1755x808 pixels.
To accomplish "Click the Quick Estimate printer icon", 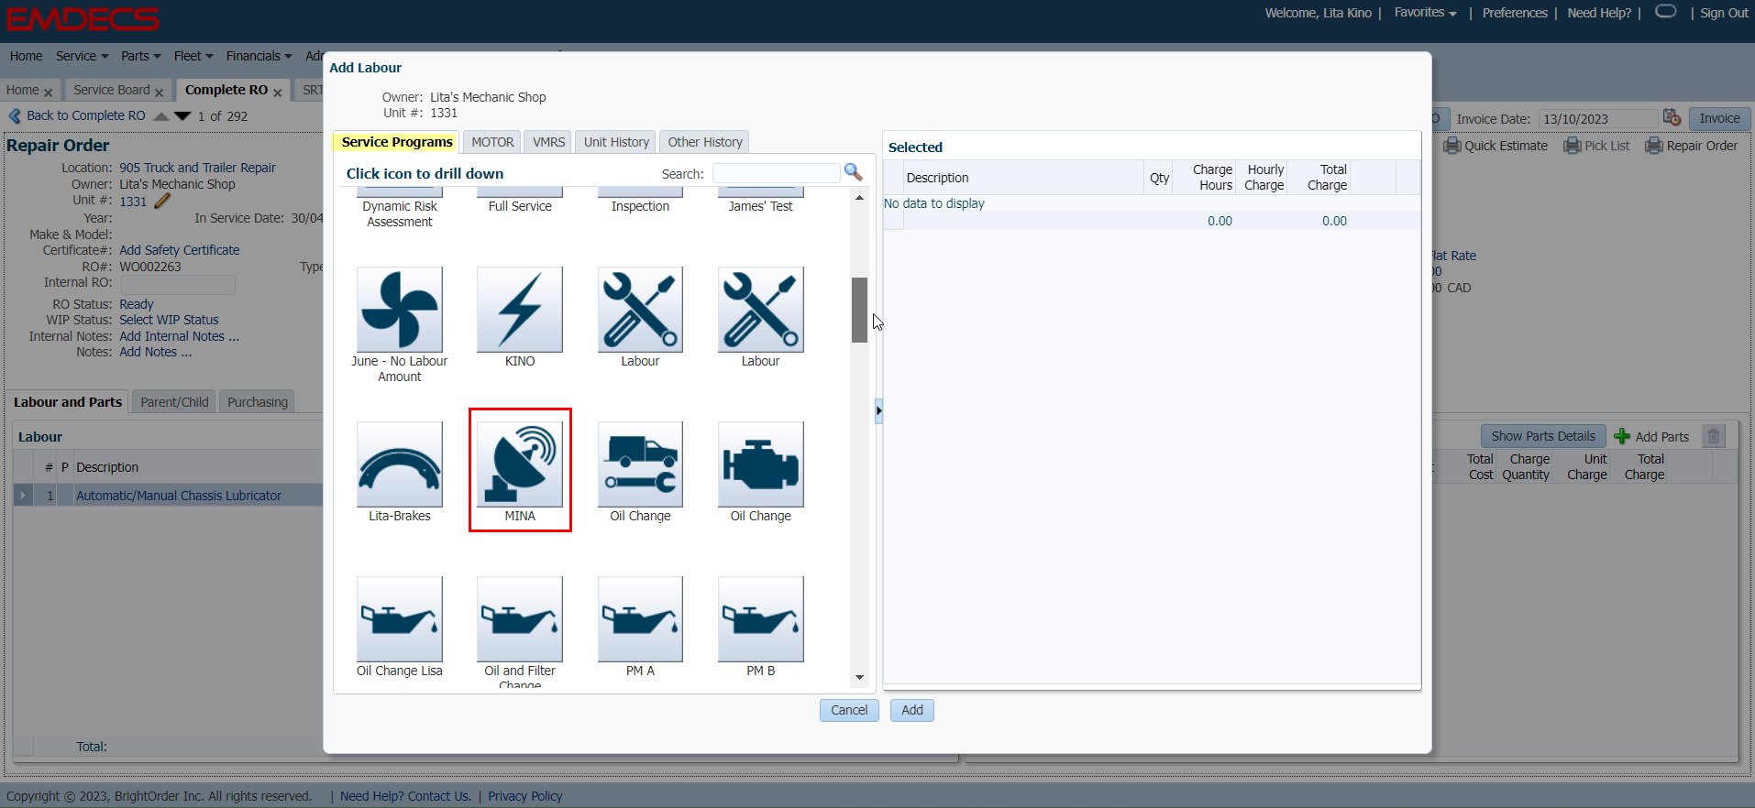I will (x=1452, y=146).
